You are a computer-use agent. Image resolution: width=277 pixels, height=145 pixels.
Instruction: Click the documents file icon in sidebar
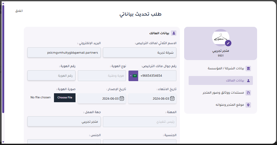248,93
